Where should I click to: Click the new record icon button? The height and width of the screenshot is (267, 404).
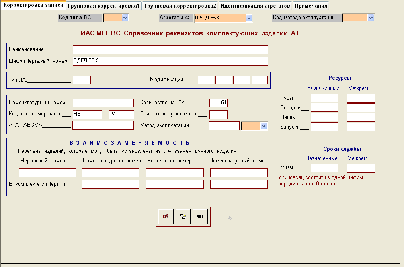[183, 217]
